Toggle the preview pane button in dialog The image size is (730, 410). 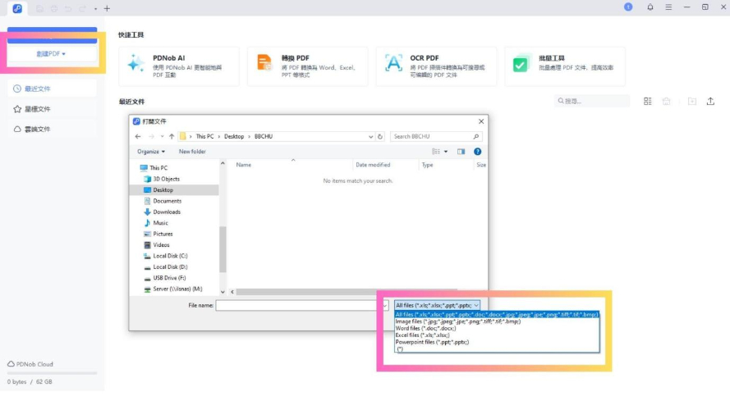coord(461,152)
